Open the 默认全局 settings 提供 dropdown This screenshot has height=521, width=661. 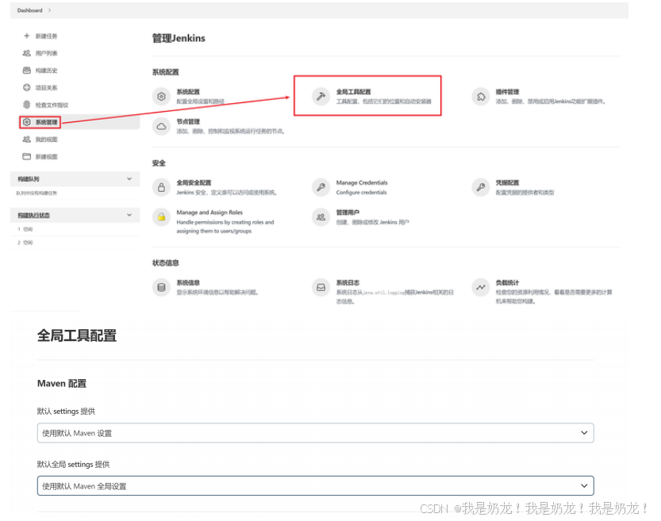pyautogui.click(x=315, y=486)
